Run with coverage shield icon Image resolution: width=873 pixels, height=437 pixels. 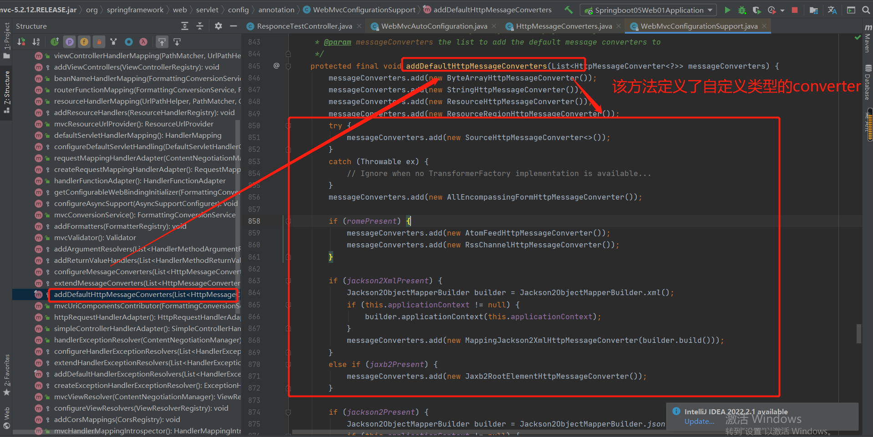click(x=756, y=10)
